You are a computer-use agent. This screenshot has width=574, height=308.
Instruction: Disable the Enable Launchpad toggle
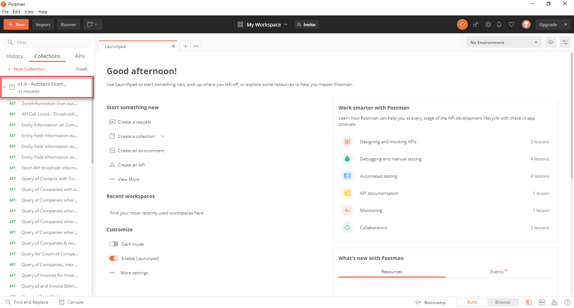coord(114,258)
